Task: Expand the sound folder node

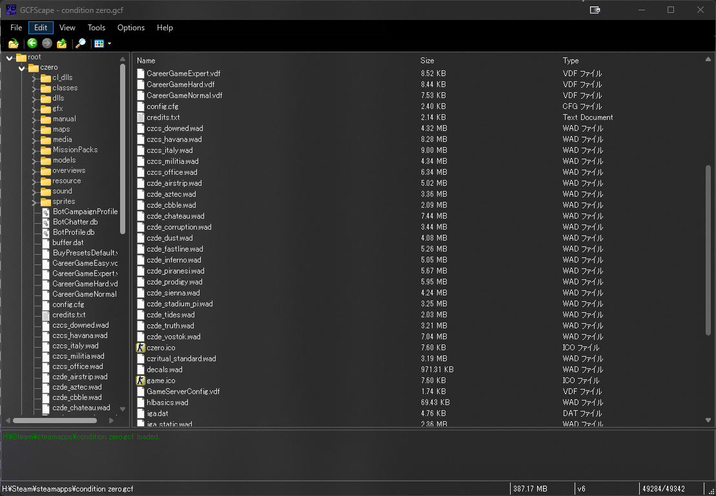Action: tap(34, 192)
